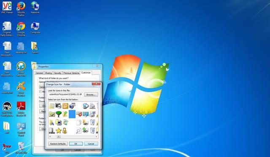The height and width of the screenshot is (157, 270).
Task: Close the Properties window
Action: click(97, 66)
